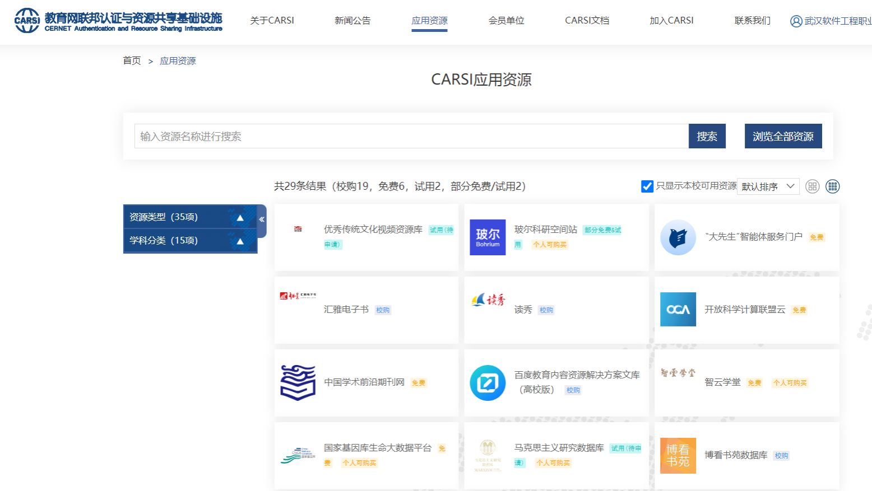Viewport: 872px width, 491px height.
Task: Click the user account avatar icon
Action: click(x=796, y=21)
